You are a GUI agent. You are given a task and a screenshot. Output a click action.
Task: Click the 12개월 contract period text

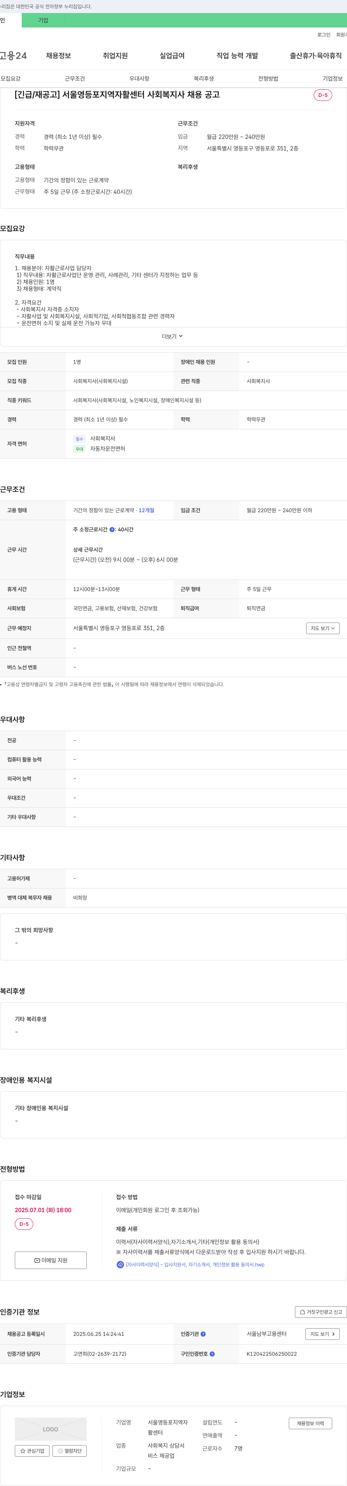point(146,510)
